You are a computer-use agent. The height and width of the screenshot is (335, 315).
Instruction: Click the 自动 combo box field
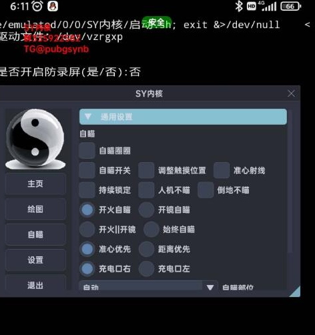point(148,286)
